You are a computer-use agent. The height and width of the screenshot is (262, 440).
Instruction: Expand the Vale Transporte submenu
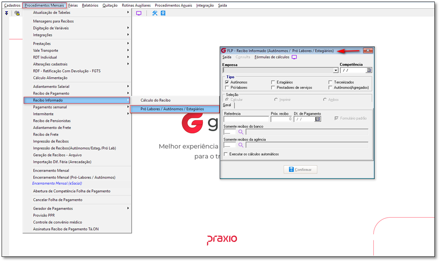(x=128, y=50)
